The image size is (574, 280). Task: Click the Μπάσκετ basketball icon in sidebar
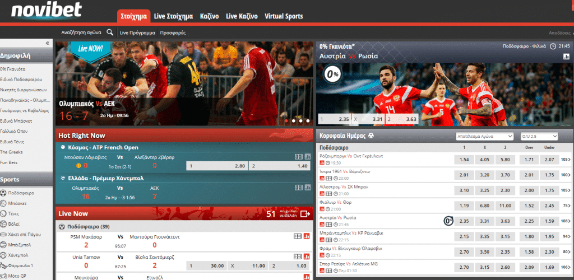(x=4, y=203)
